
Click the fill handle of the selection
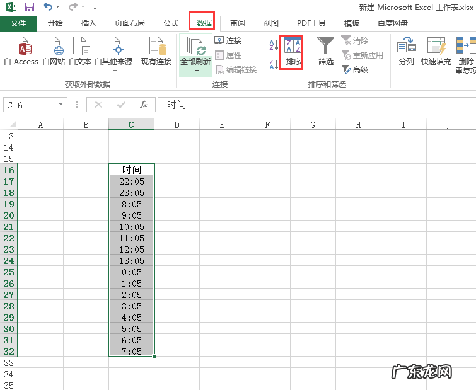[x=154, y=357]
